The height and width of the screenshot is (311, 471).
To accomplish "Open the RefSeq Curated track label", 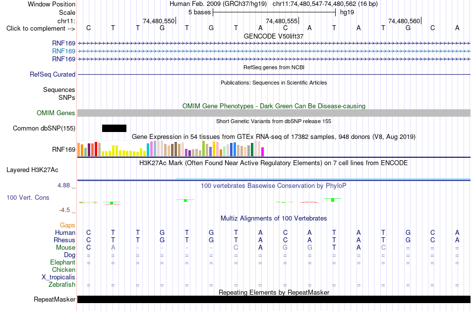I will pos(53,74).
